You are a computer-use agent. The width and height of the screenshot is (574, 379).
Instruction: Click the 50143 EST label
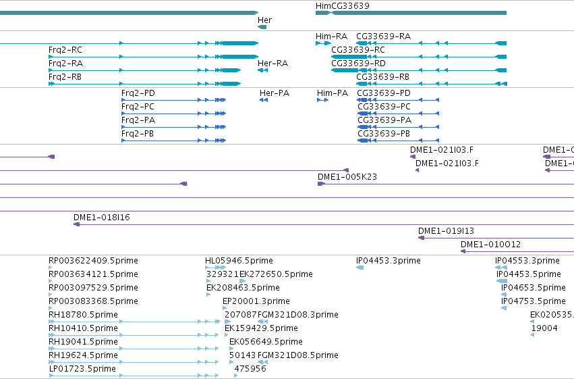pyautogui.click(x=242, y=355)
